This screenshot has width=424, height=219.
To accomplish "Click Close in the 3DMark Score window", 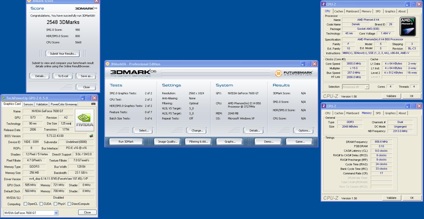I will click(x=86, y=87).
